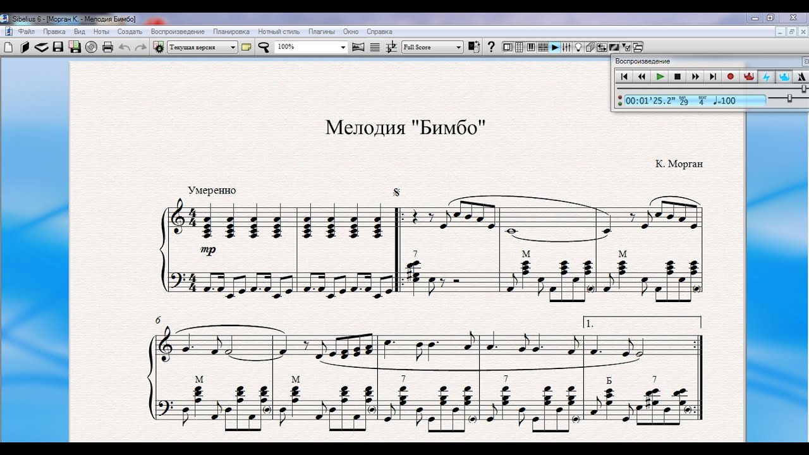
Task: Toggle Panorama view icon
Action: coord(358,47)
